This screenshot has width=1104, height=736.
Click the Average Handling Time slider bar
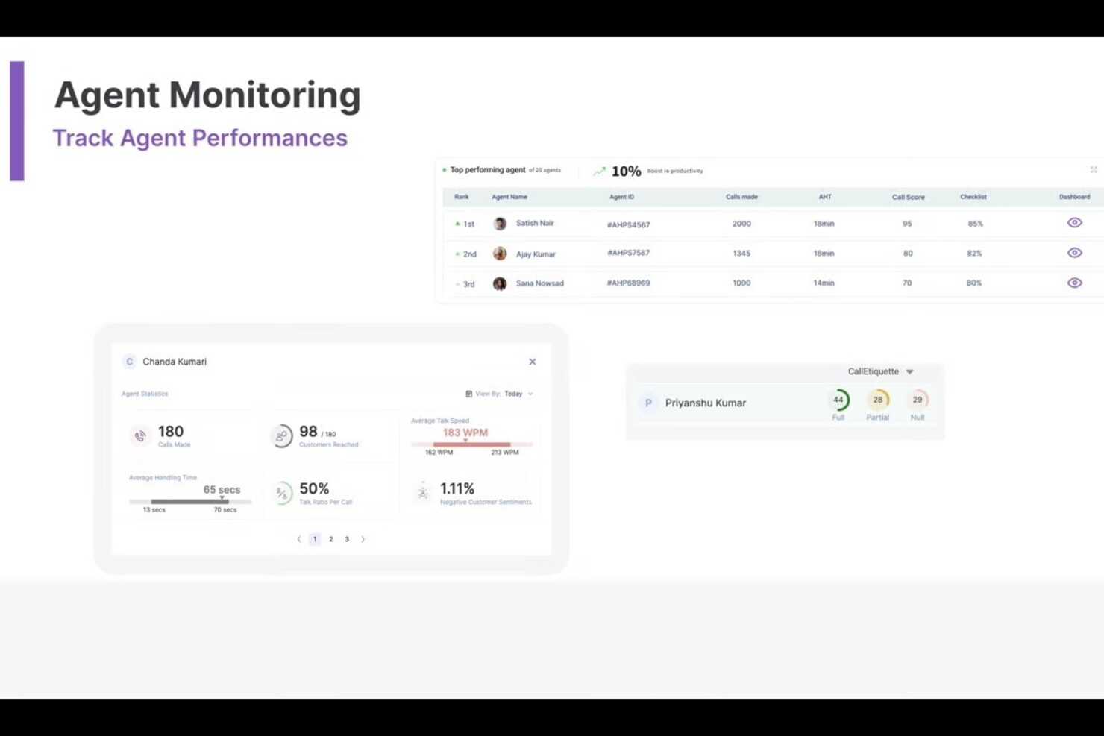[x=190, y=502]
